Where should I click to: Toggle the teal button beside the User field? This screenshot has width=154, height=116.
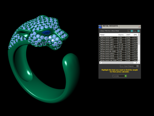coord(139,31)
